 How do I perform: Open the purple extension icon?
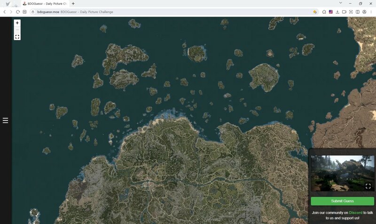click(331, 12)
